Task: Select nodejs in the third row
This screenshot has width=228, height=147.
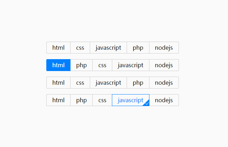Action: tap(164, 83)
